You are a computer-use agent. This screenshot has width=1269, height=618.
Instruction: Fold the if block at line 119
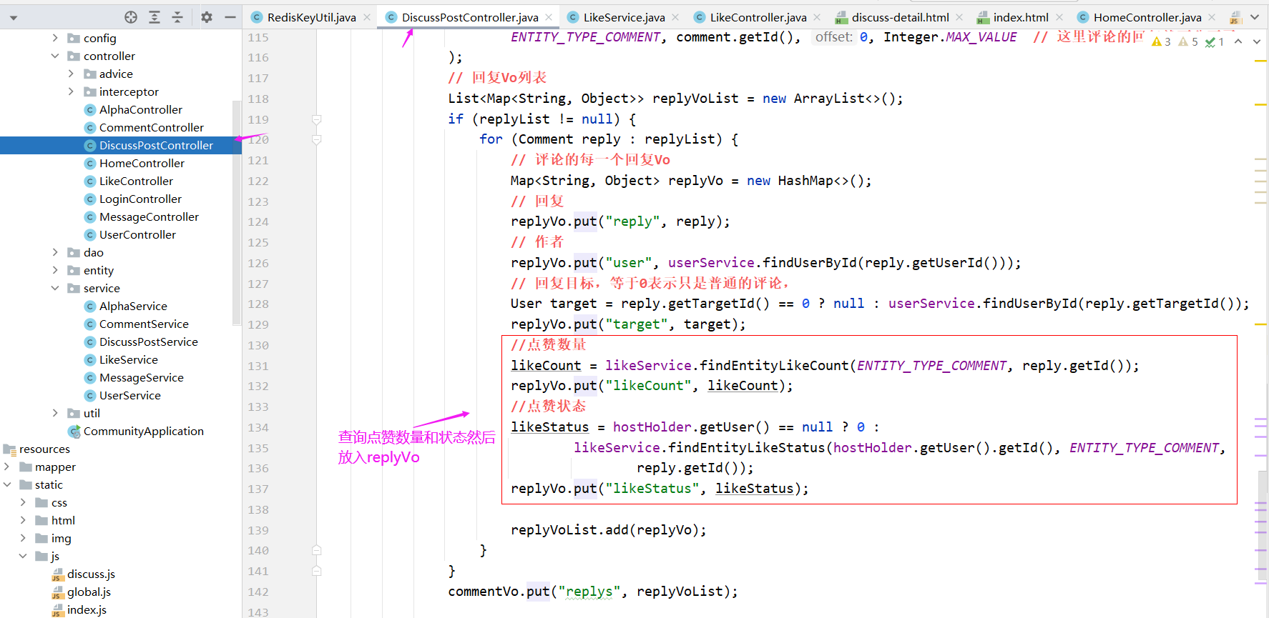point(316,119)
